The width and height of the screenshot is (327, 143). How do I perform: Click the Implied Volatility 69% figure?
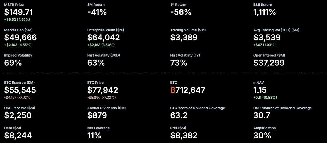tap(13, 63)
